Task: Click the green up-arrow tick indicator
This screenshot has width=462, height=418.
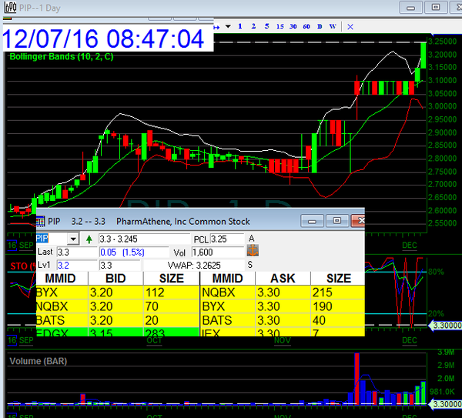Action: (89, 239)
